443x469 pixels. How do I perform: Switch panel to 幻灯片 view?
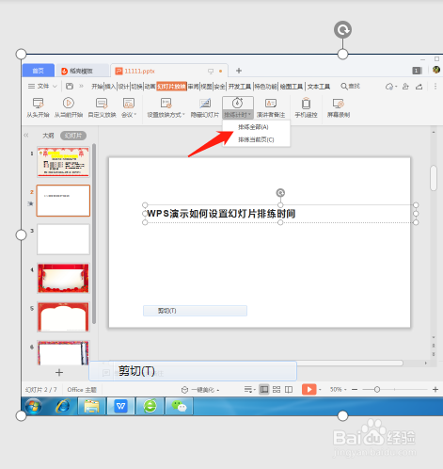[x=73, y=136]
